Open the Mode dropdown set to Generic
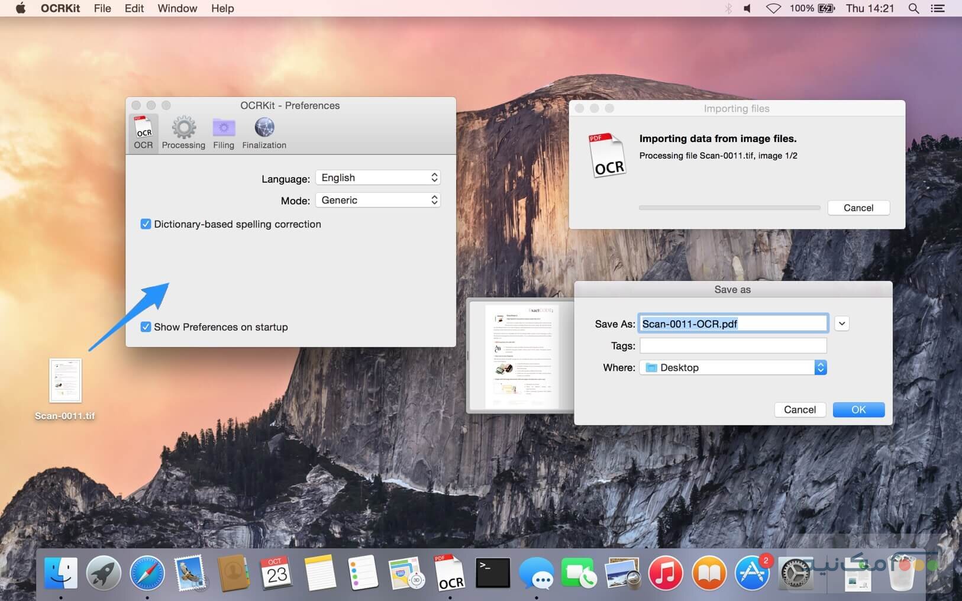The height and width of the screenshot is (601, 962). pos(378,200)
